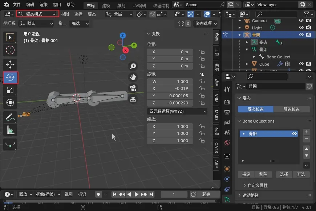Screen dimensions: 316x211
Task: Click the pan hand icon
Action: point(133,77)
